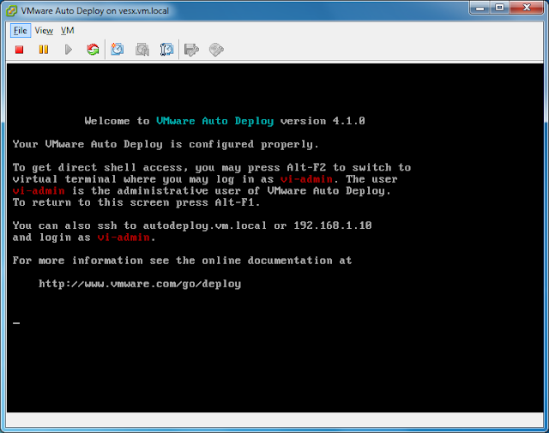
Task: Click red 'vi-admin' after 'login as'
Action: point(124,238)
